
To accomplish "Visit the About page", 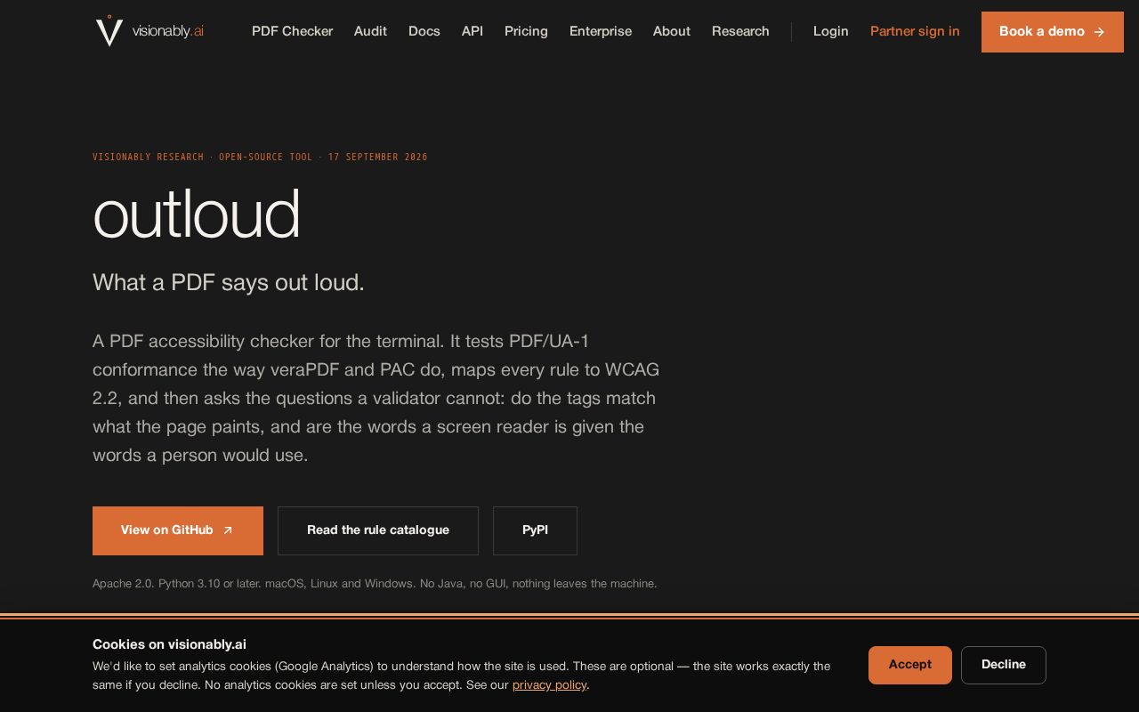I will click(672, 31).
